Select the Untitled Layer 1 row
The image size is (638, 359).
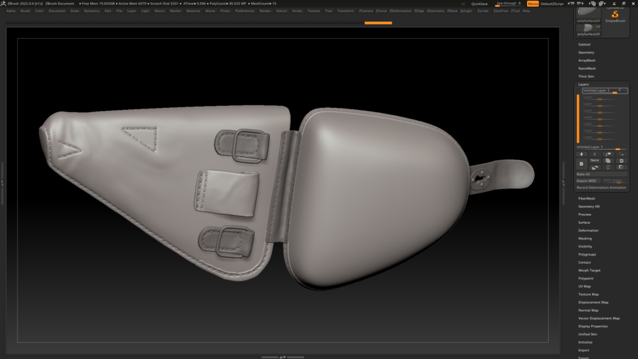(x=604, y=91)
